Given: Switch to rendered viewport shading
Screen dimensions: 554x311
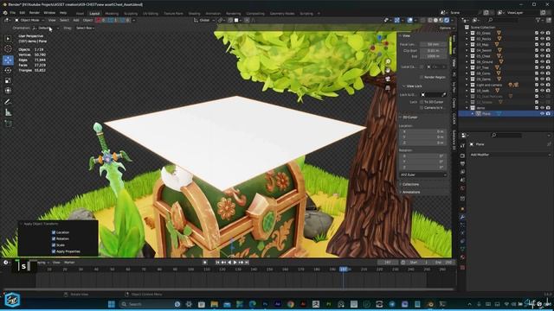Looking at the screenshot, I should click(447, 20).
